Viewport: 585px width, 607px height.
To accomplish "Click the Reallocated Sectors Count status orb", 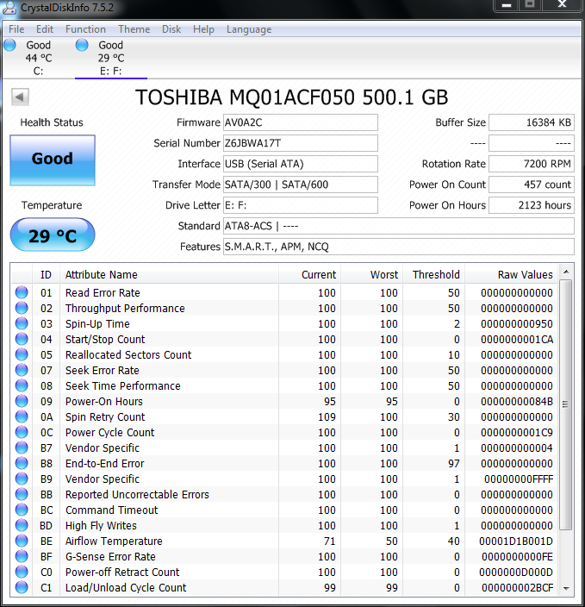I will 22,355.
